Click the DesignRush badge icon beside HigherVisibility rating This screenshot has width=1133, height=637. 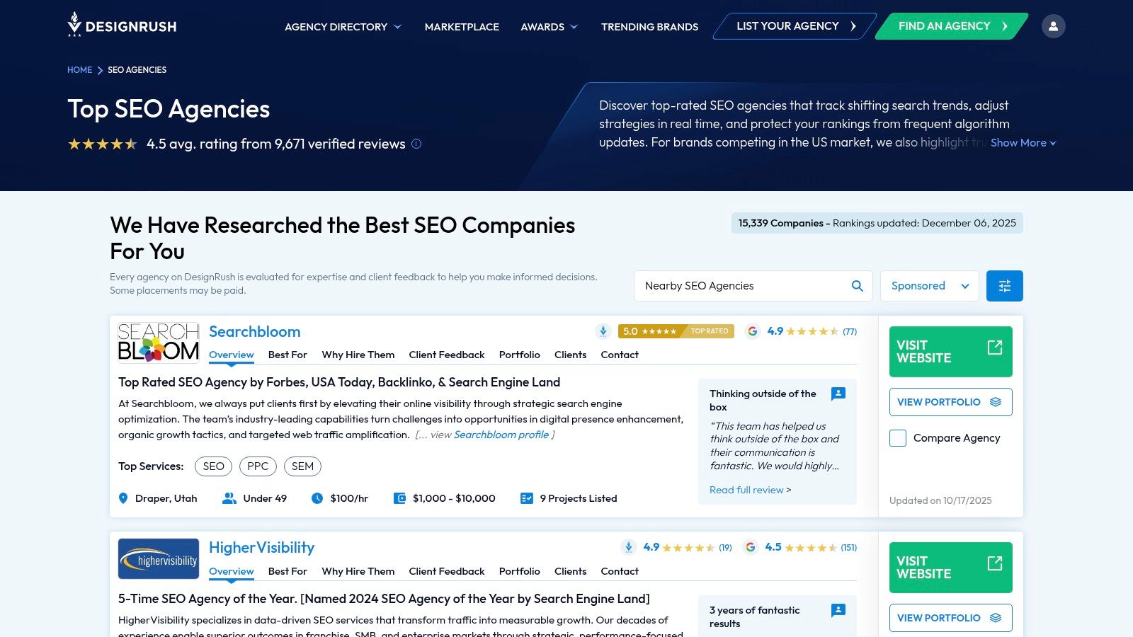pos(628,547)
